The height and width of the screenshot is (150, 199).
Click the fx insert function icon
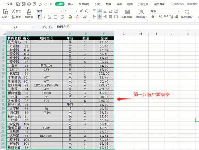click(x=51, y=27)
